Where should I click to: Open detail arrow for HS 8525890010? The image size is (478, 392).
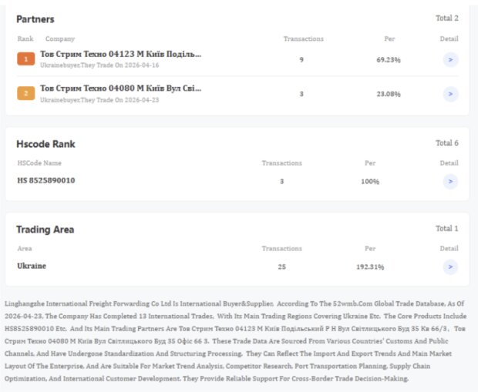point(450,182)
